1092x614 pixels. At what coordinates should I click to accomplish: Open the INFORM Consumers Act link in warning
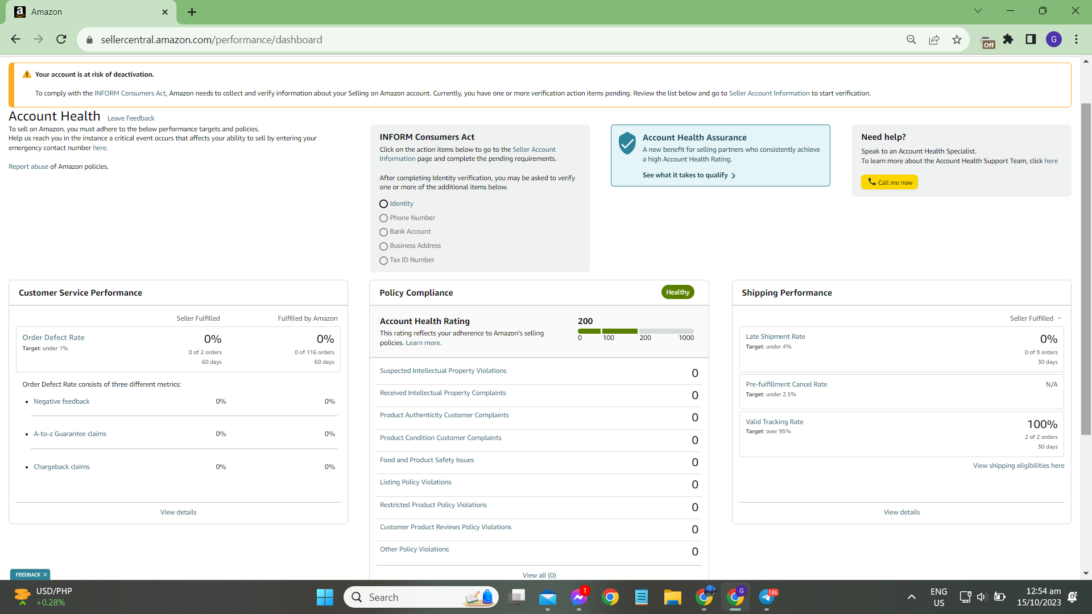[x=130, y=93]
